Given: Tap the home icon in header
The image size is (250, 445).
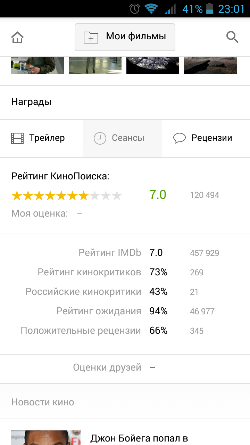Looking at the screenshot, I should tap(17, 37).
